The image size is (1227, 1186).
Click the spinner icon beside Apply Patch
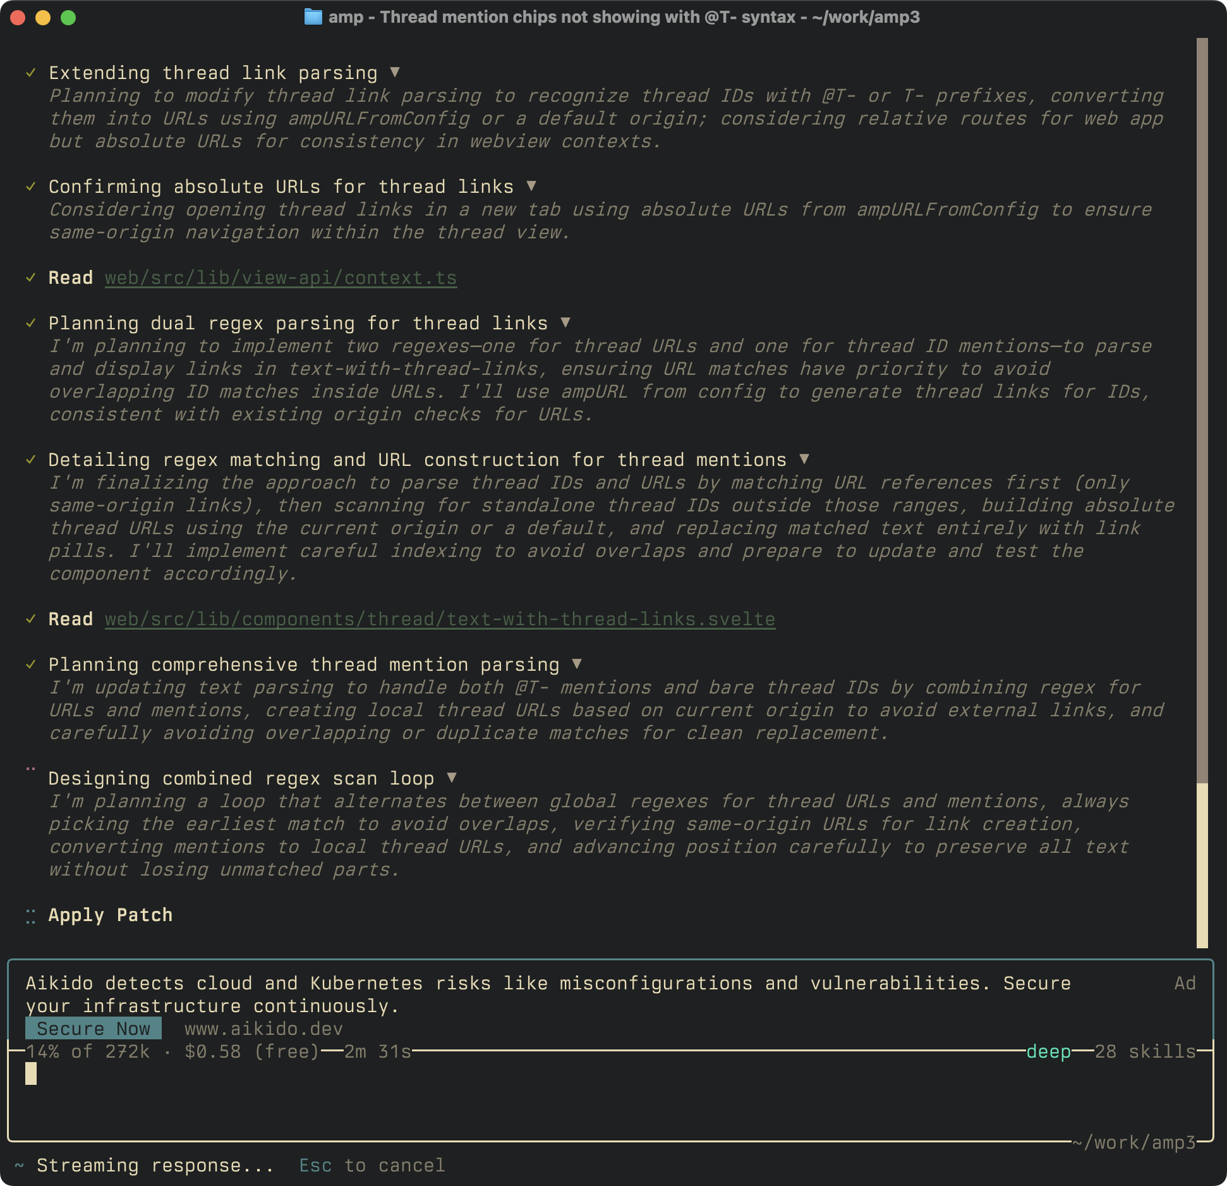[x=30, y=916]
